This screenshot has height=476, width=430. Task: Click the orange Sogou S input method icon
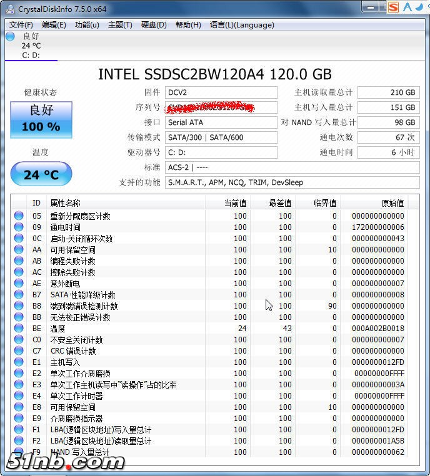tap(392, 7)
